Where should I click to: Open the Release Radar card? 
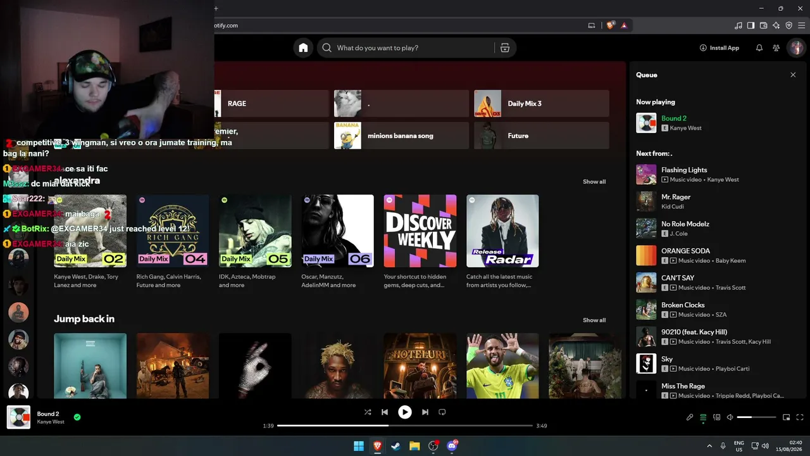point(502,242)
